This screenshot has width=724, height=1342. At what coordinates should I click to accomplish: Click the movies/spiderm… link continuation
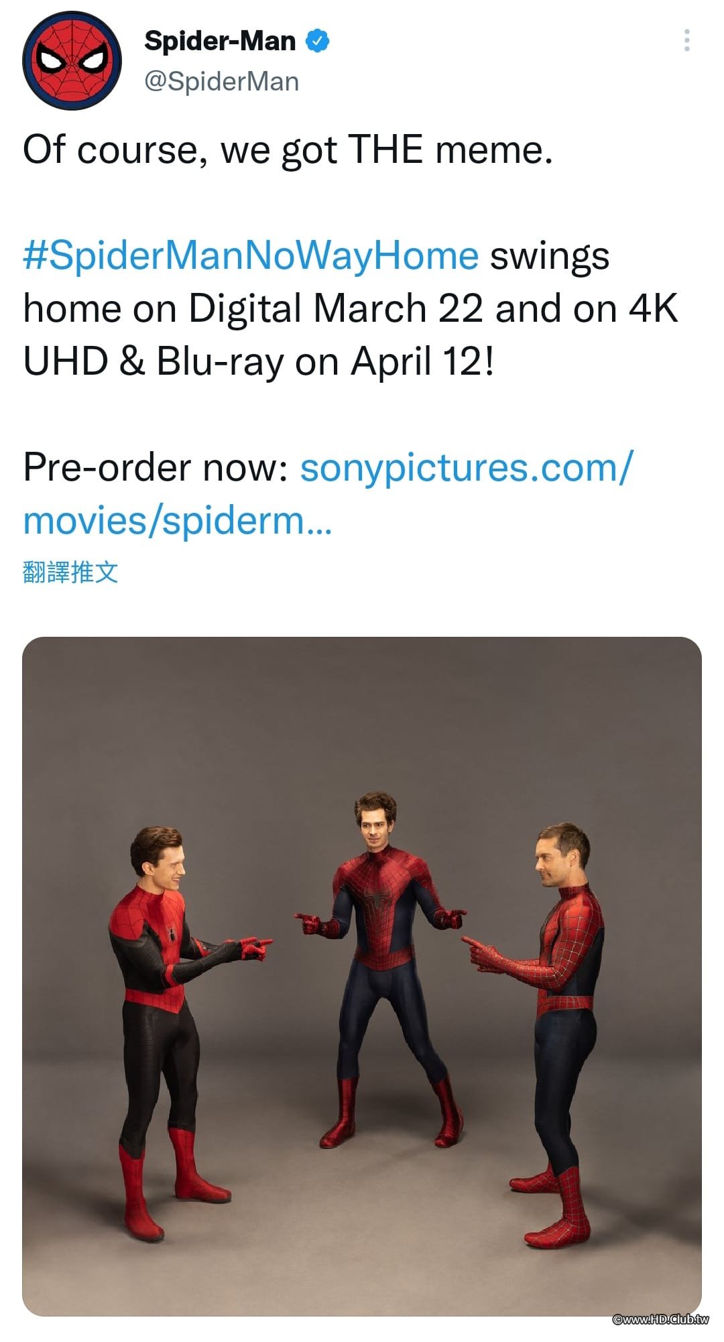pos(177,521)
